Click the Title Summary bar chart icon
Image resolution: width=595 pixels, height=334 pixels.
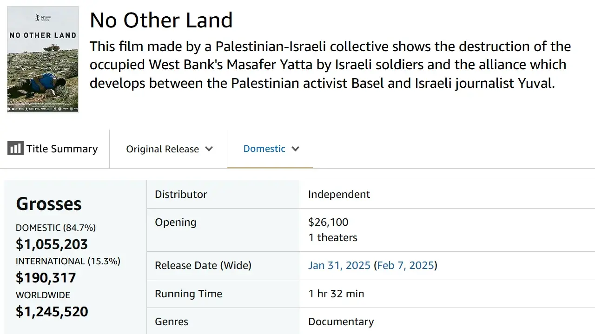click(x=15, y=149)
